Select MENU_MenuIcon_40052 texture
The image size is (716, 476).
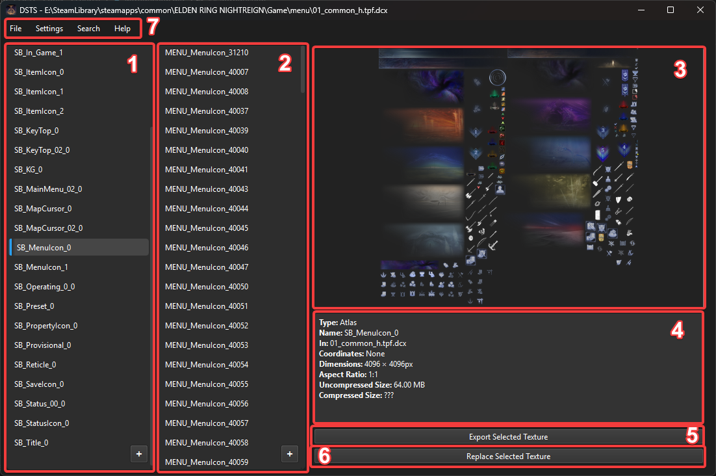point(230,326)
